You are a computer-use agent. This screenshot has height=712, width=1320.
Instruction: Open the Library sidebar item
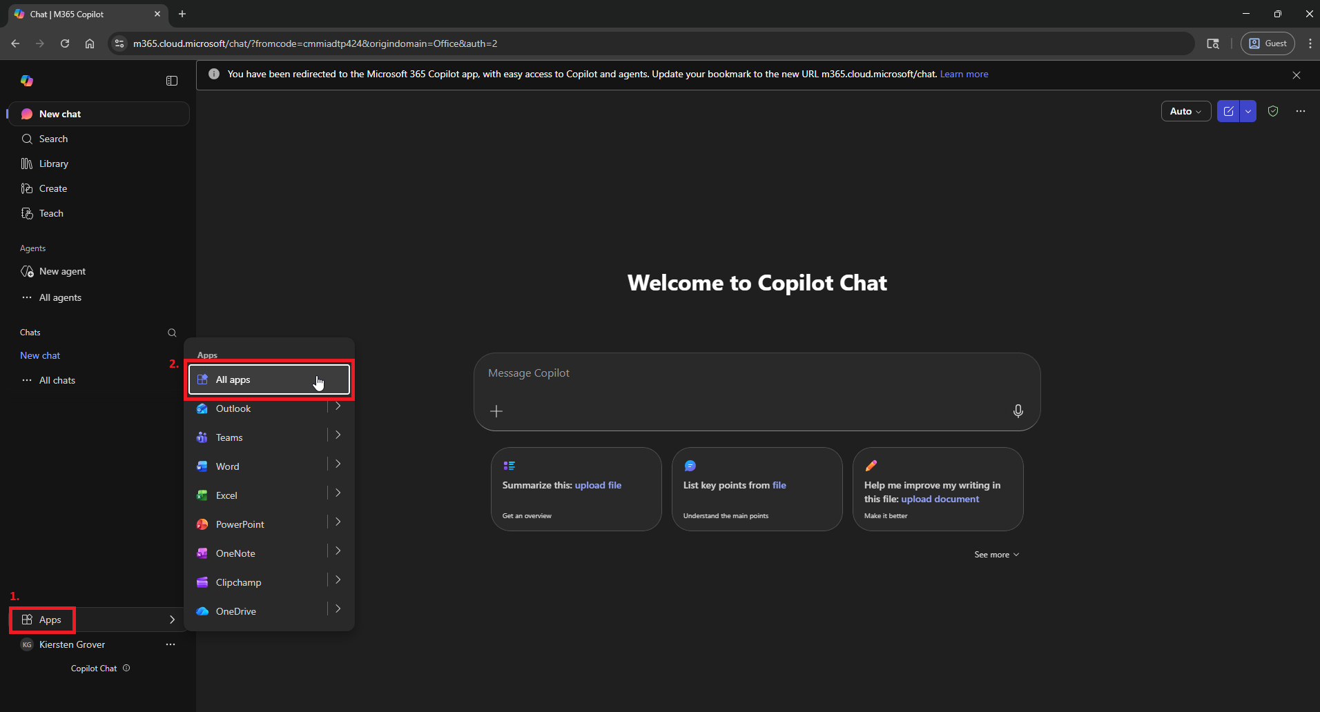[53, 164]
